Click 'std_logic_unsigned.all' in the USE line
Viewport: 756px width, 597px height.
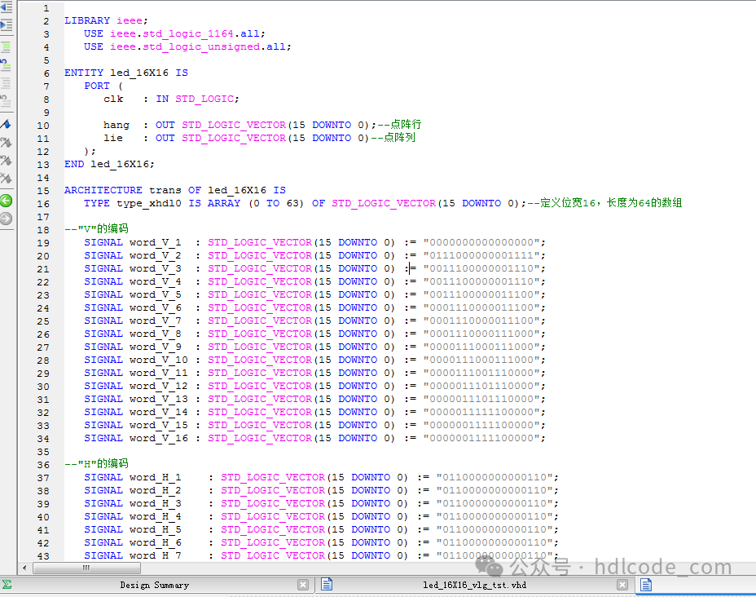tap(213, 46)
